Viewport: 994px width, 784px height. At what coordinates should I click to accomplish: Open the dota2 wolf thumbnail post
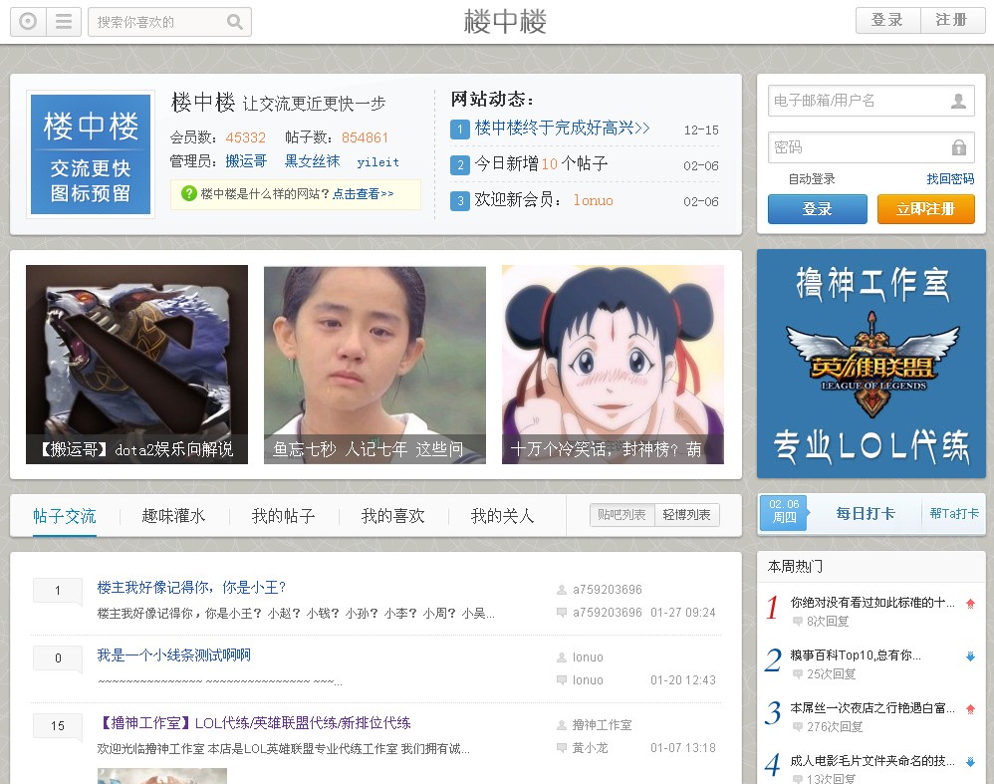136,364
